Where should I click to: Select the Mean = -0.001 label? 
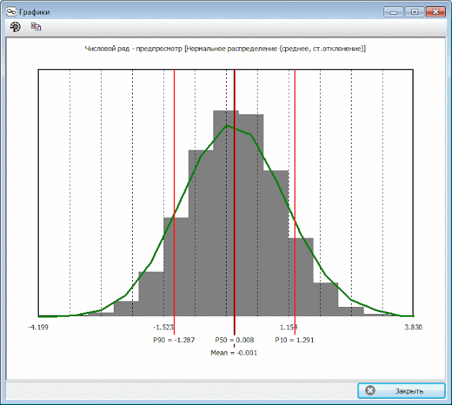click(234, 353)
